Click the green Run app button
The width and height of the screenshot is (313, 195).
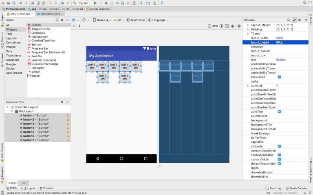95,3
